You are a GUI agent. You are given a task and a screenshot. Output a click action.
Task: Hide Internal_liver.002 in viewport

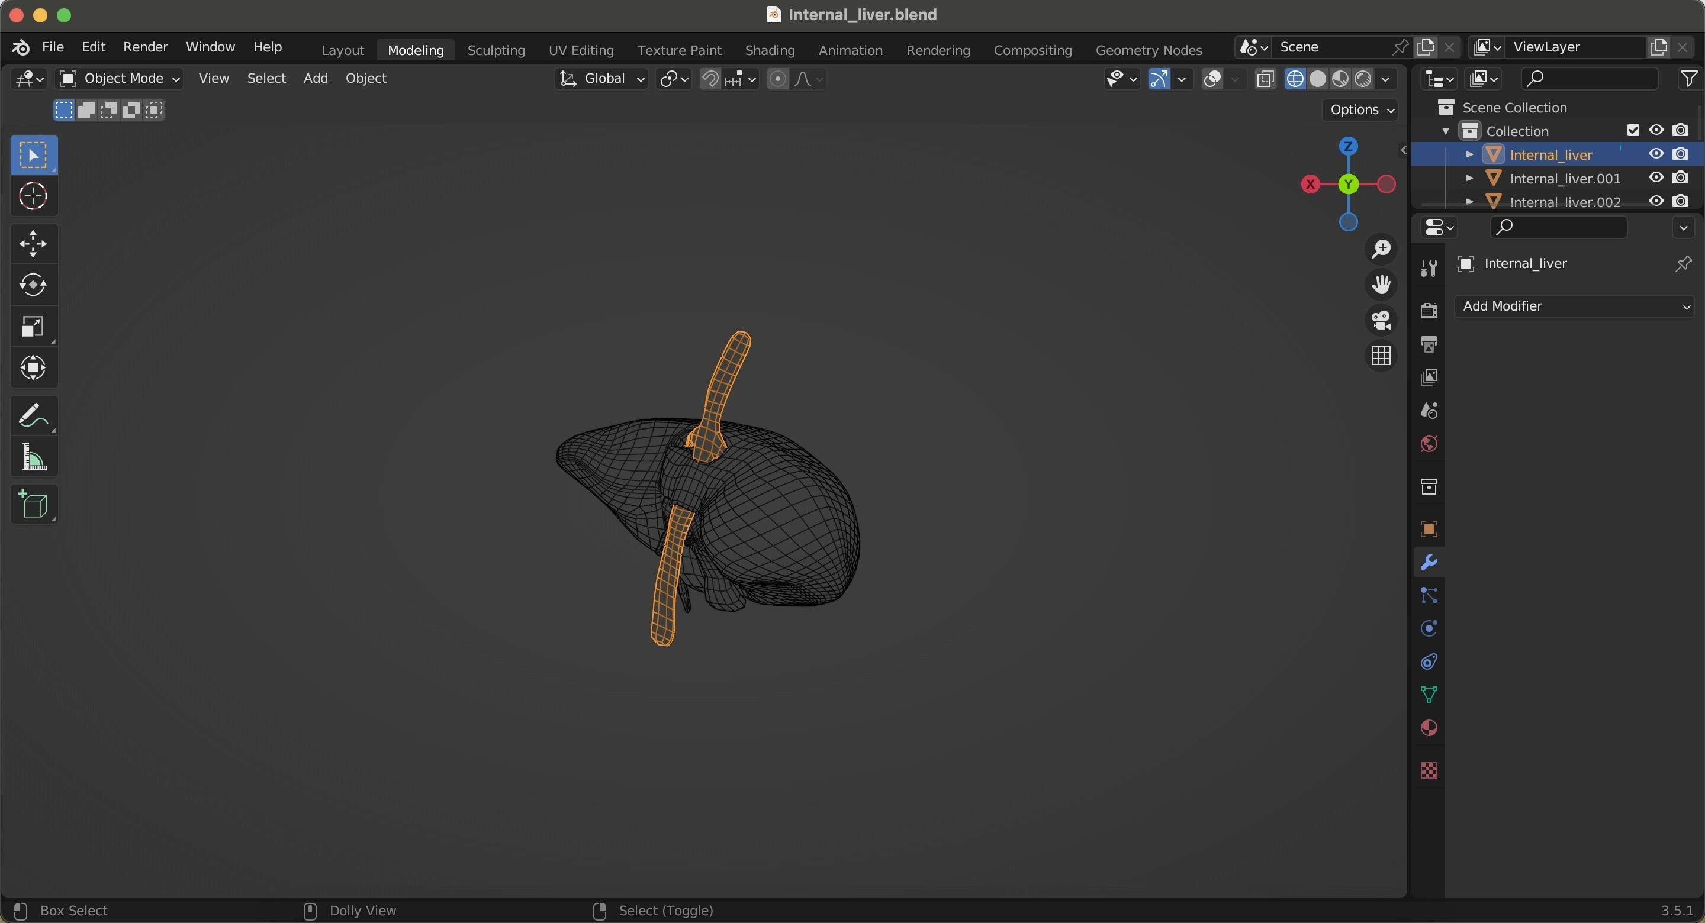(x=1656, y=201)
